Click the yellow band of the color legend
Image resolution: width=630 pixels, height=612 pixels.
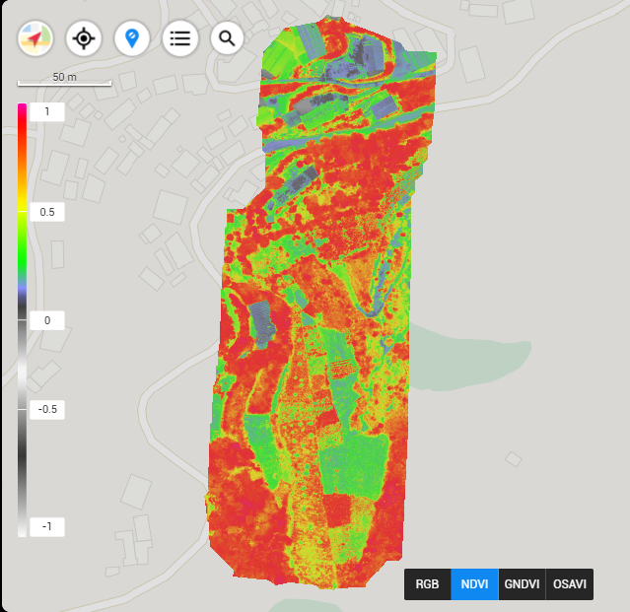tap(23, 210)
